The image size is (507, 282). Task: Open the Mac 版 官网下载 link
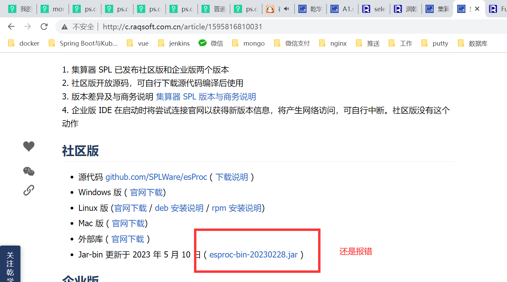tap(128, 223)
